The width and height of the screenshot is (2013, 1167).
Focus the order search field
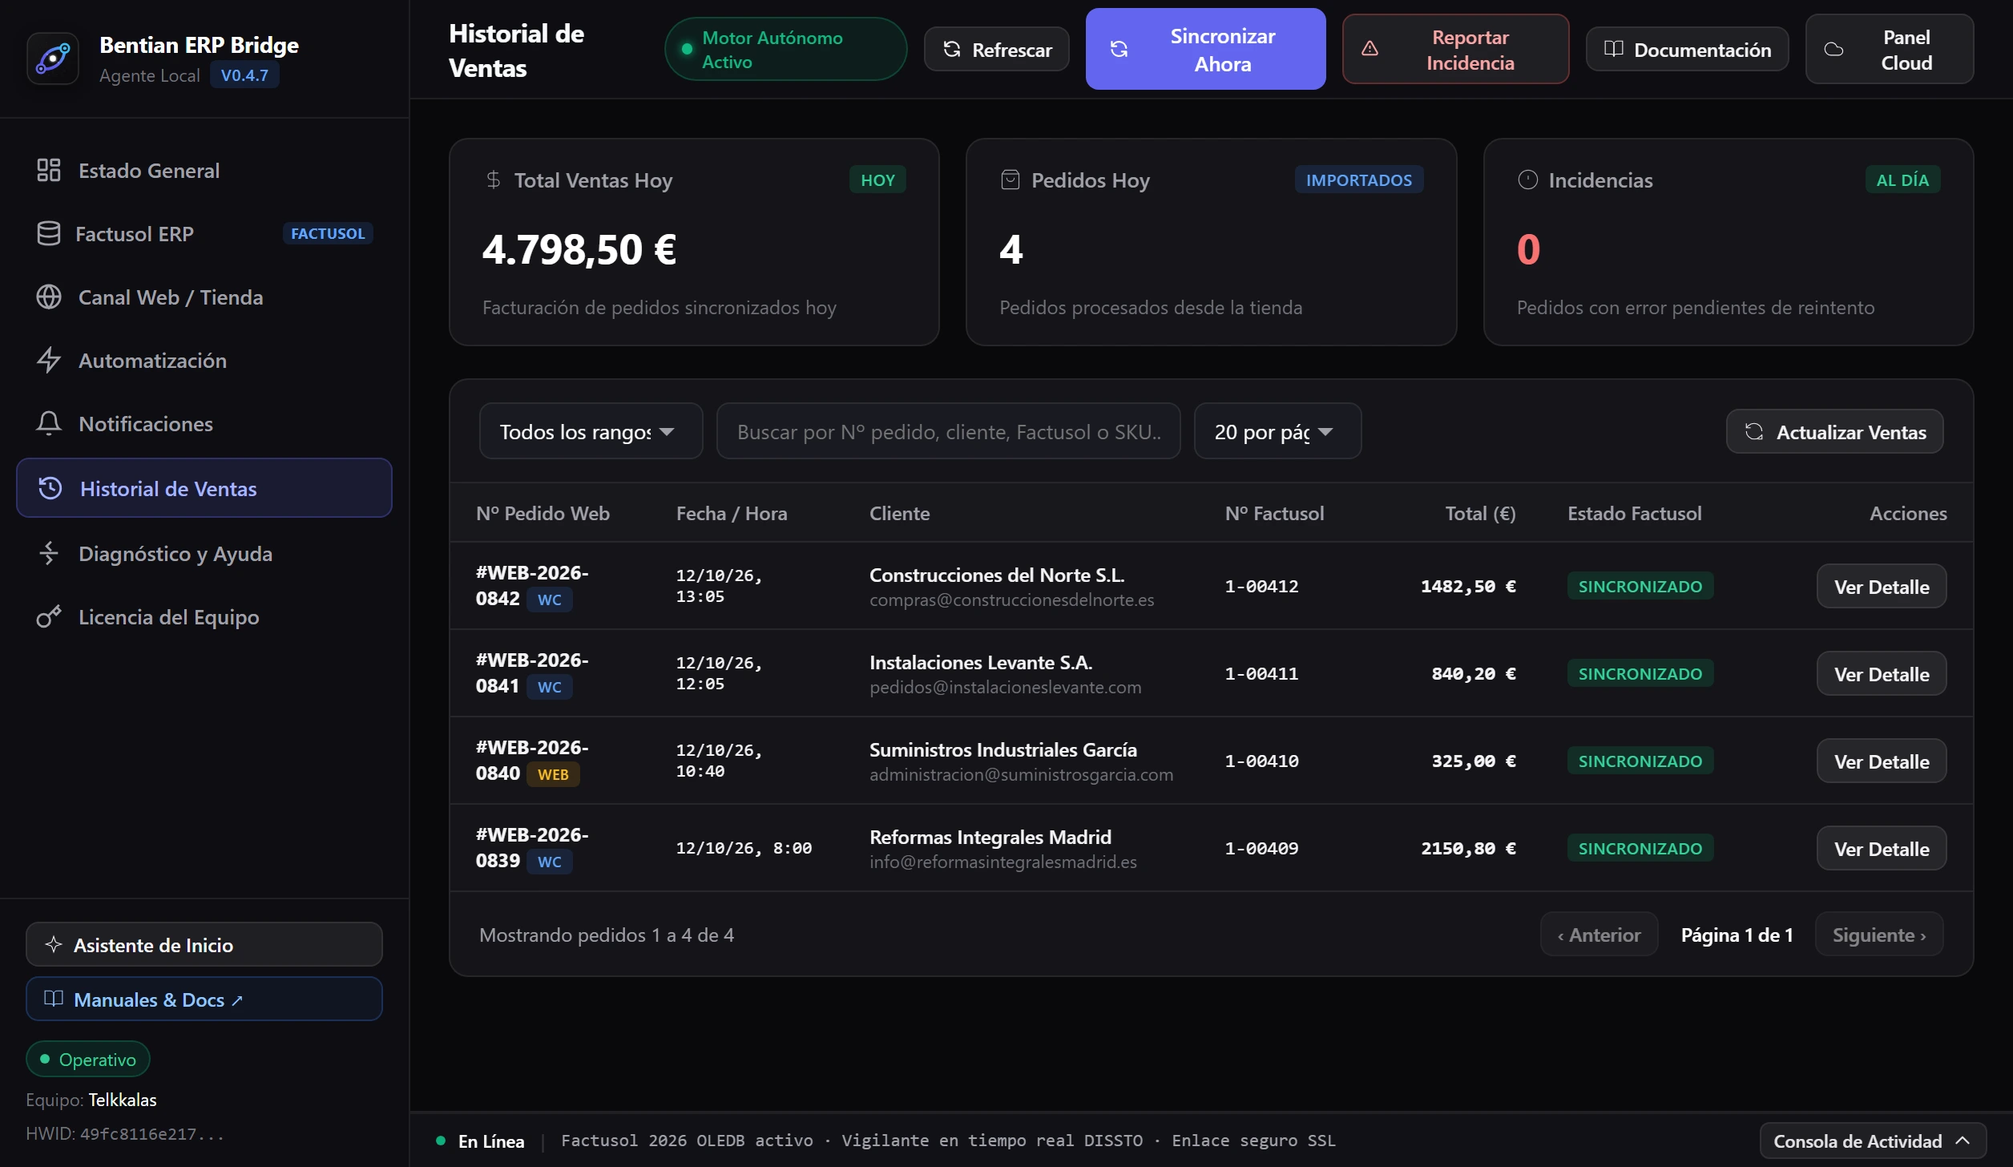(948, 431)
